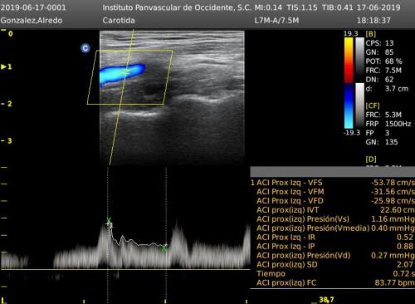Viewport: 415px width, 304px height.
Task: Click the Carotida exam type label
Action: (x=119, y=20)
